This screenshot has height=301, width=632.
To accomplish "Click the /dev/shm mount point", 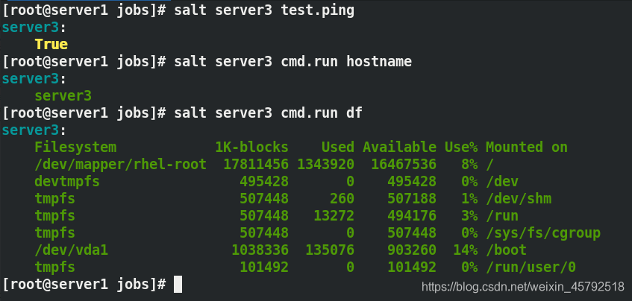I will tap(519, 198).
